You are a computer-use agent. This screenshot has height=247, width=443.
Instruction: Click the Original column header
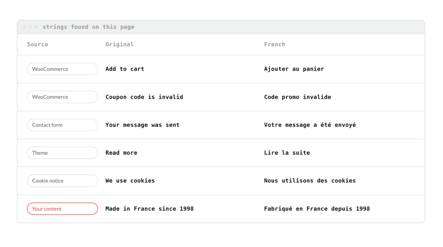[119, 44]
